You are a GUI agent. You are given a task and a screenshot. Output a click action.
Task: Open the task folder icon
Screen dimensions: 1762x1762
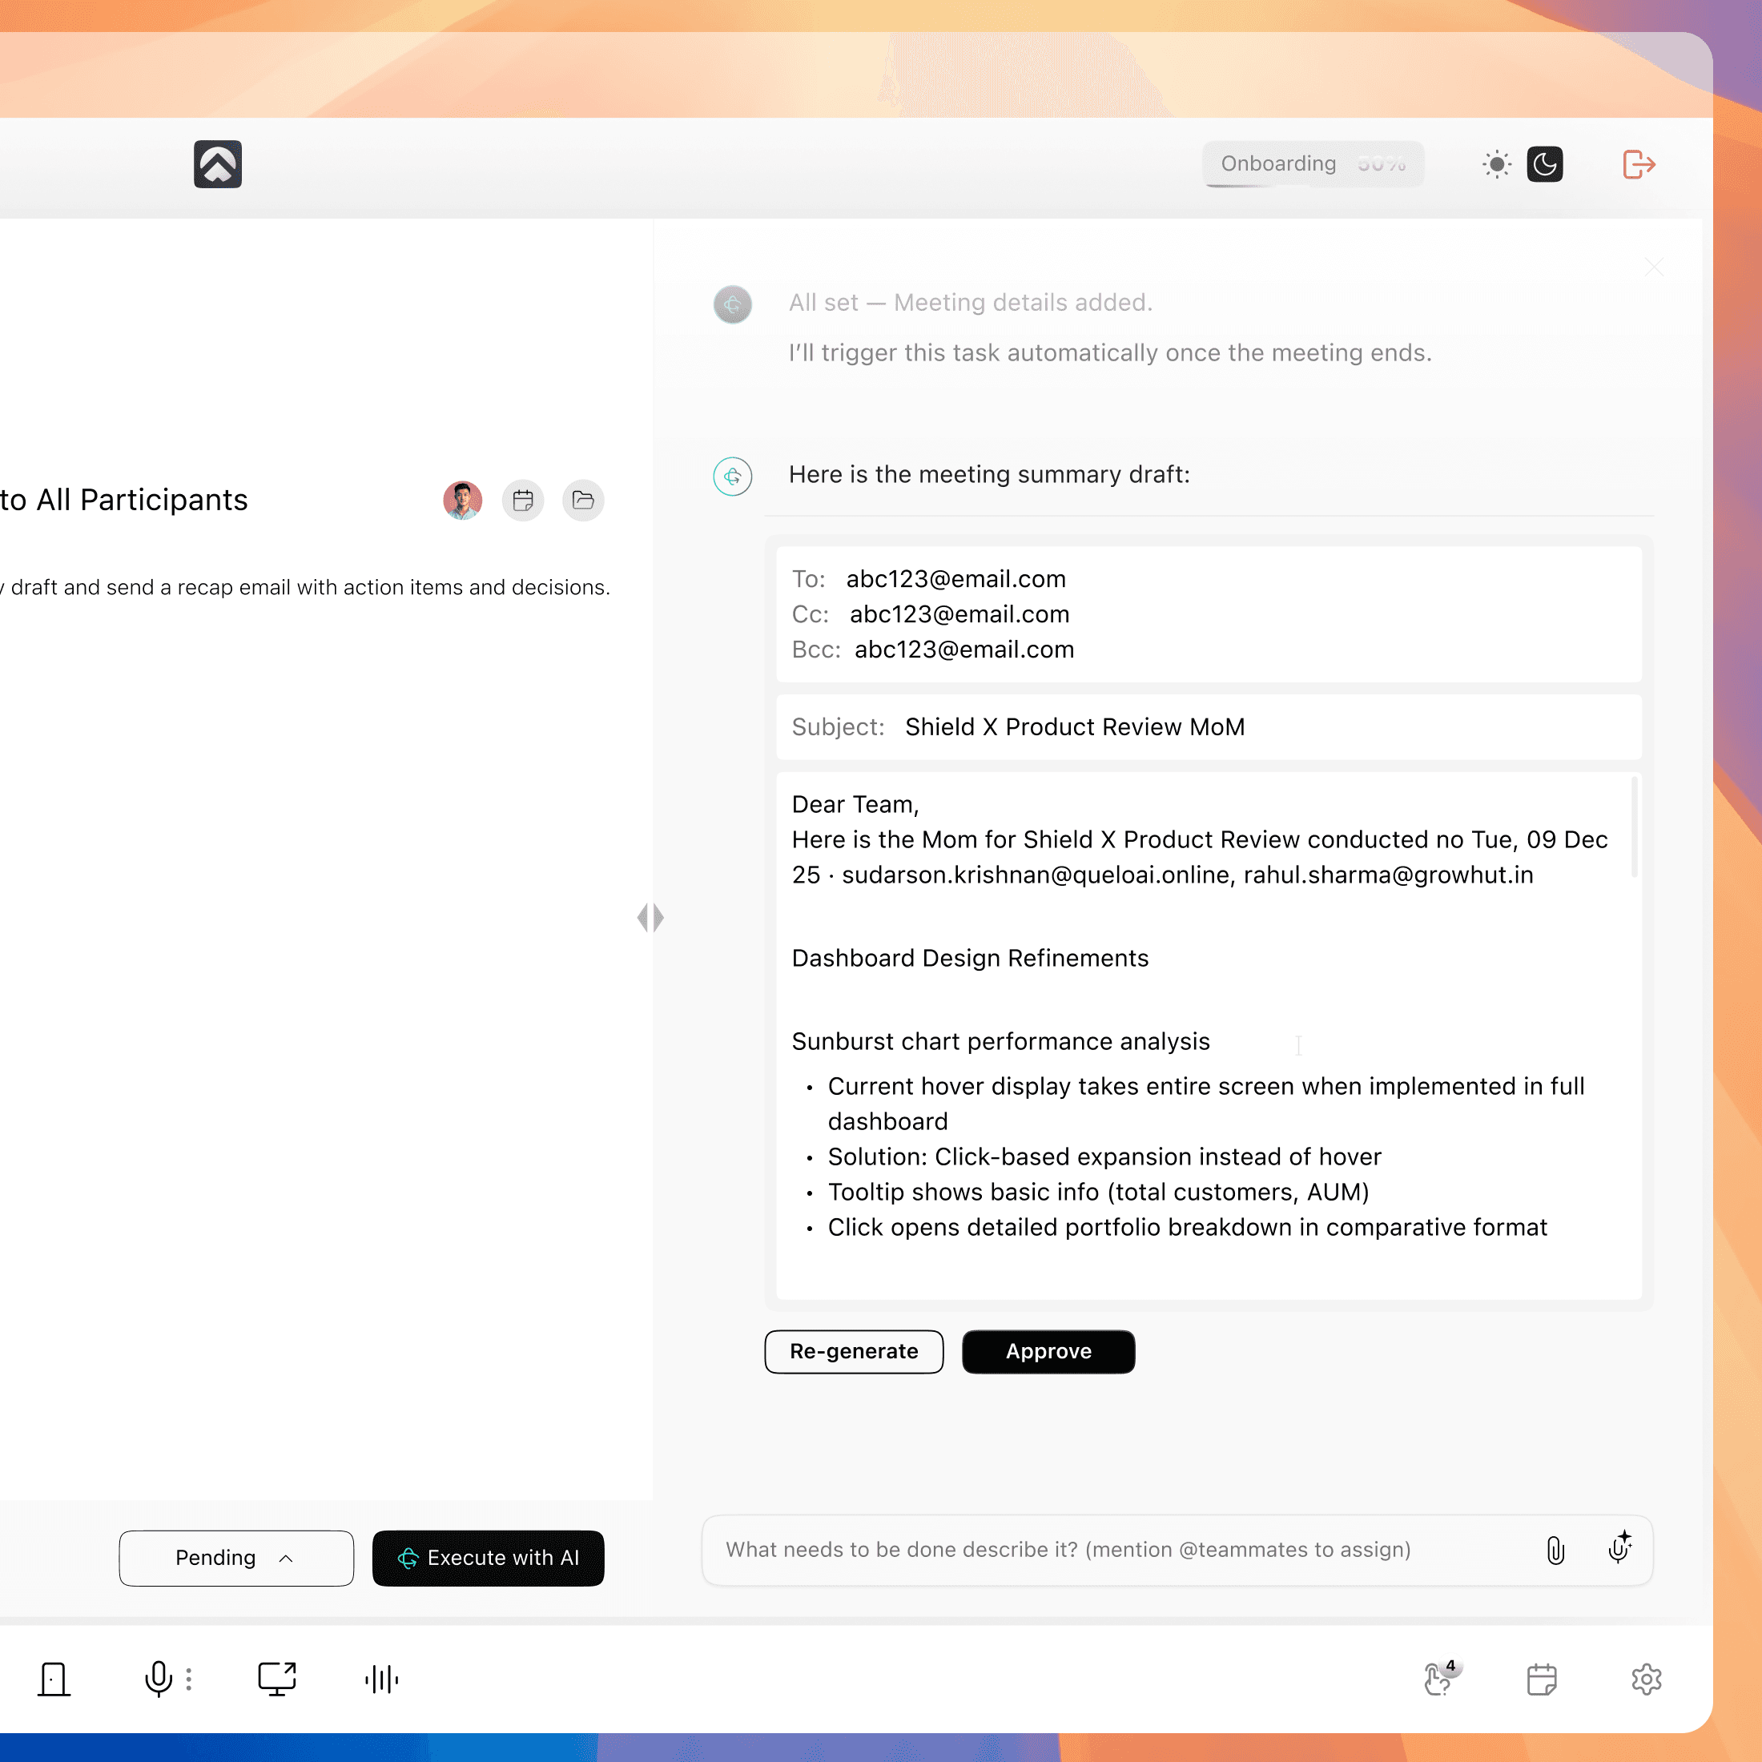click(x=583, y=500)
